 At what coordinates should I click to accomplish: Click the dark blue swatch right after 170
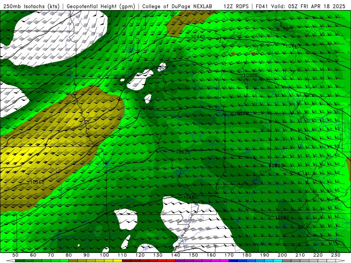tap(233, 261)
